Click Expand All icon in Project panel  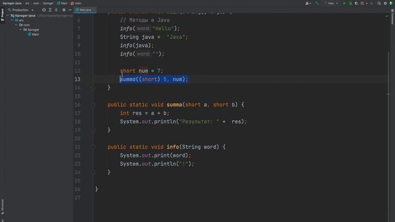(x=50, y=10)
